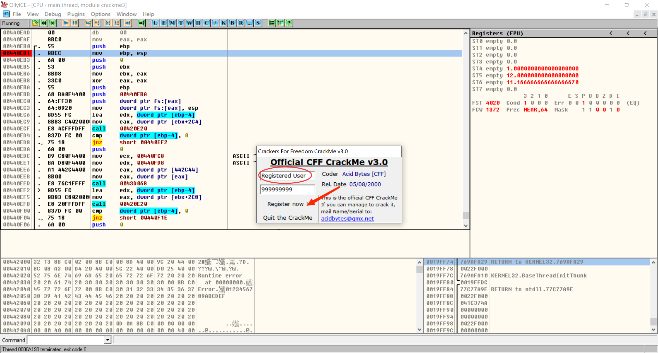Open the Memory map with the M icon
The height and width of the screenshot is (353, 658).
(x=172, y=23)
